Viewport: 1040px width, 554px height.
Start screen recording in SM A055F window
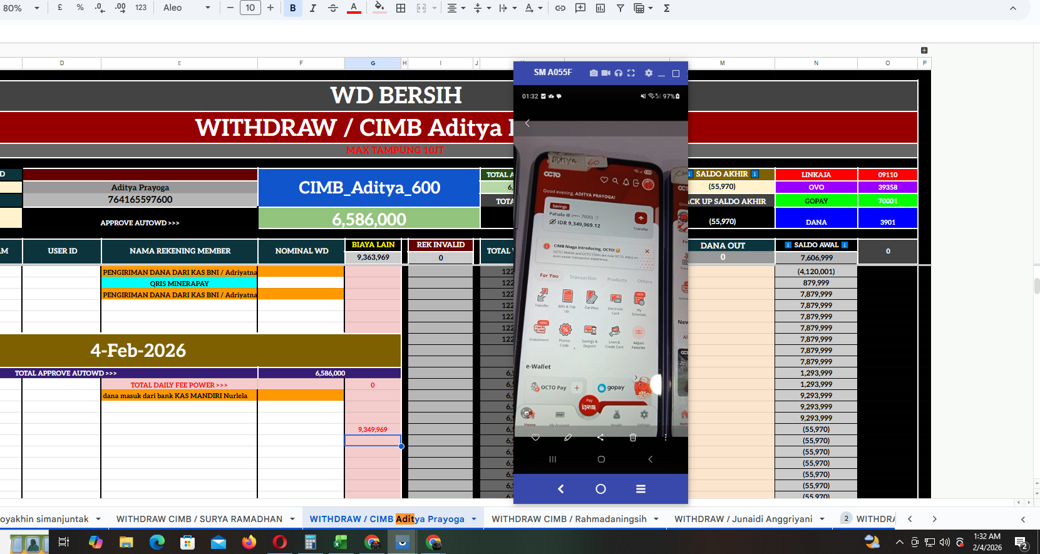[x=606, y=73]
